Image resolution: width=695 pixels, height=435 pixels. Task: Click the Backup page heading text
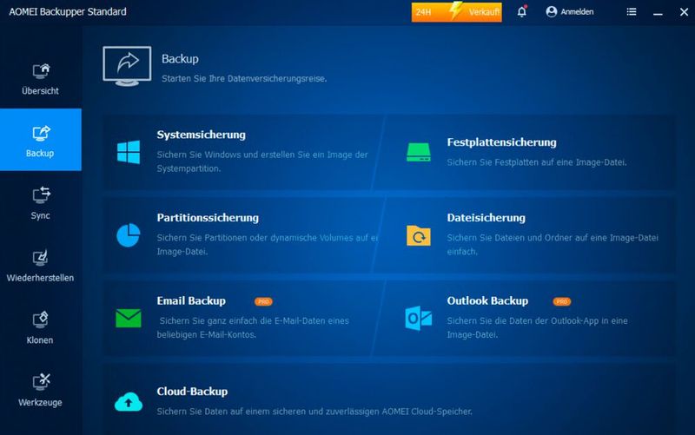[x=180, y=59]
